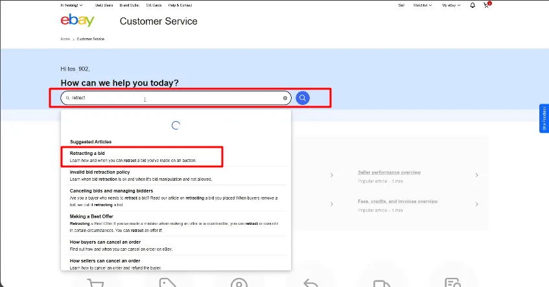549x287 pixels.
Task: Click the 'How can we help you today?' heading
Action: tap(119, 83)
